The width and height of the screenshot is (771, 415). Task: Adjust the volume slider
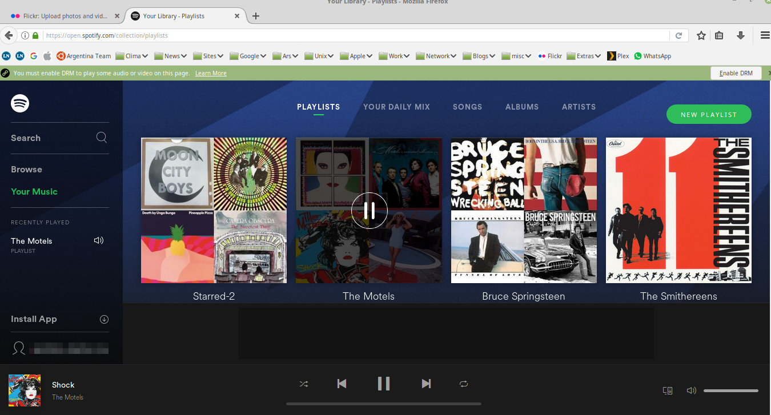(731, 391)
